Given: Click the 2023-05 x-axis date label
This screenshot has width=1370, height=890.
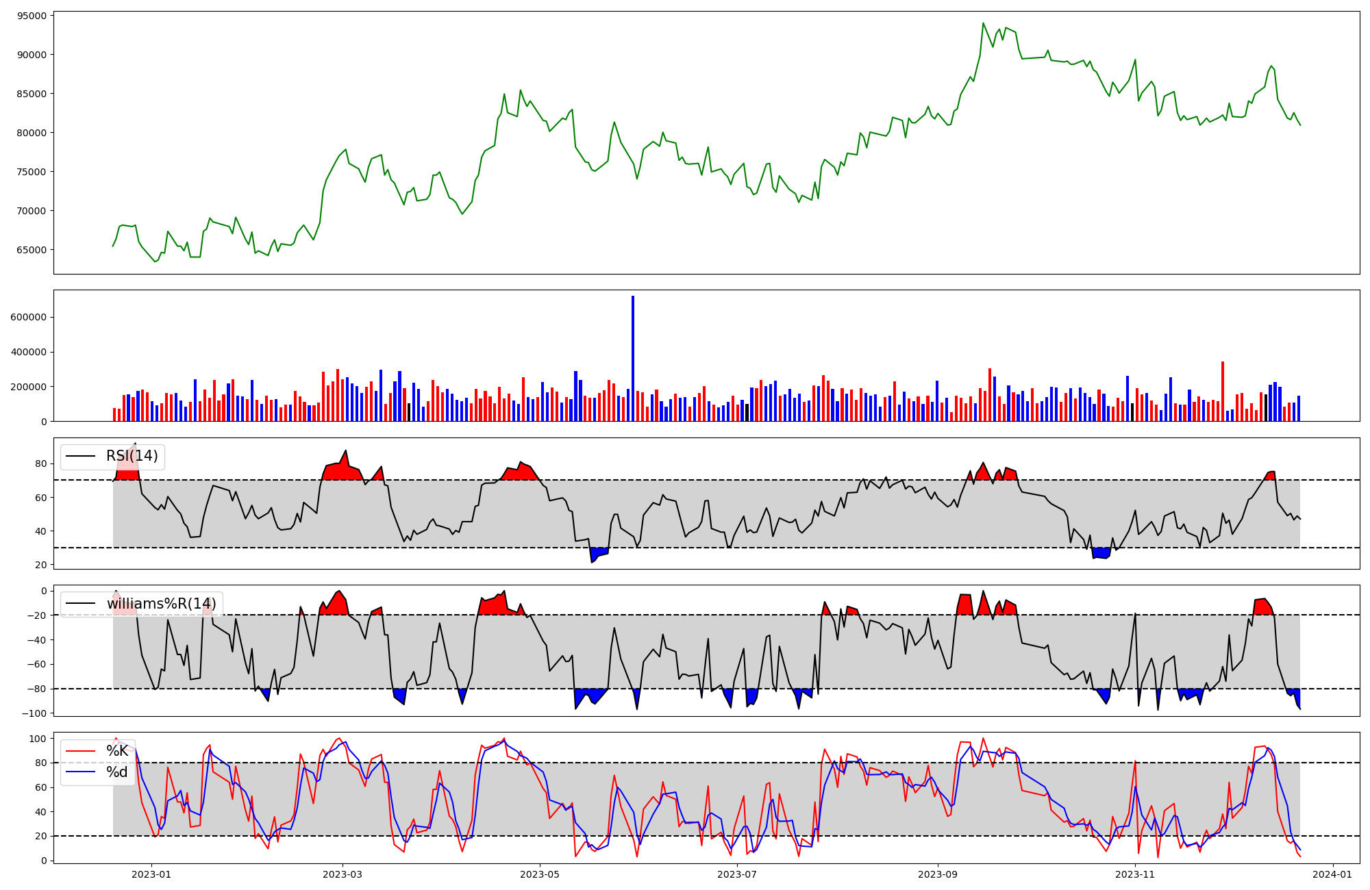Looking at the screenshot, I should pos(540,874).
